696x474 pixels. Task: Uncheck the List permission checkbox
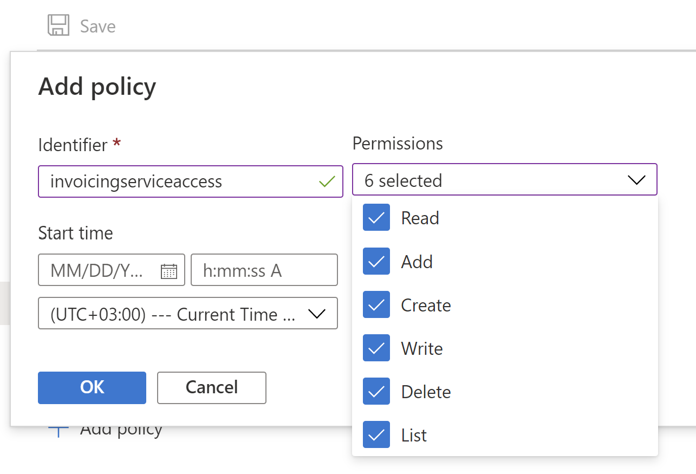376,435
